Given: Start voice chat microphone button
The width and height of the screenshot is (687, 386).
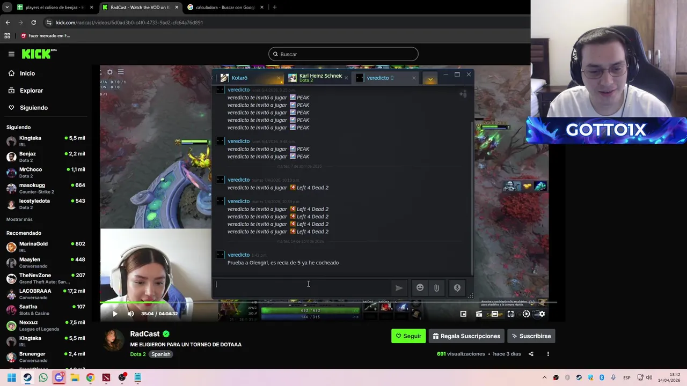Looking at the screenshot, I should [x=457, y=288].
